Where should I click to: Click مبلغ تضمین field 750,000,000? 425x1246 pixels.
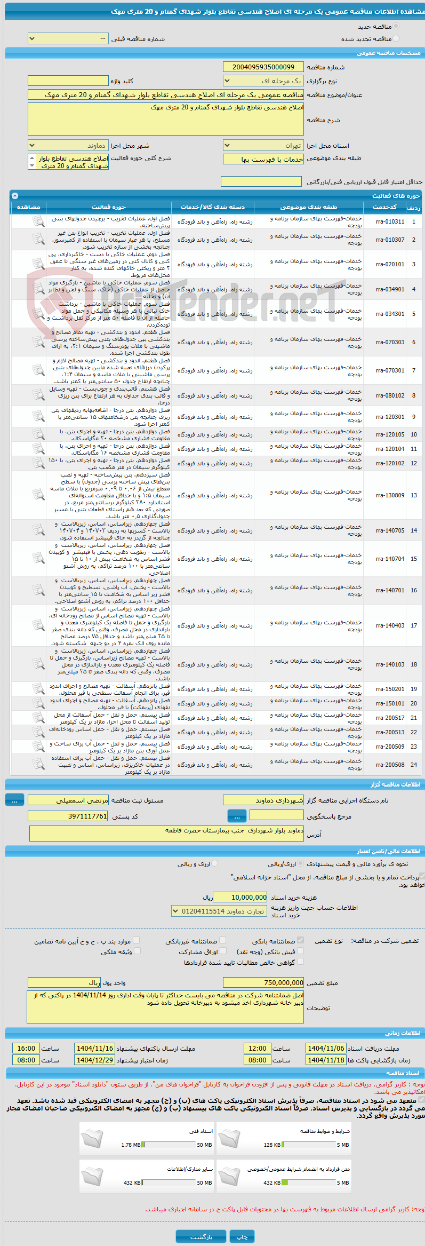click(263, 982)
